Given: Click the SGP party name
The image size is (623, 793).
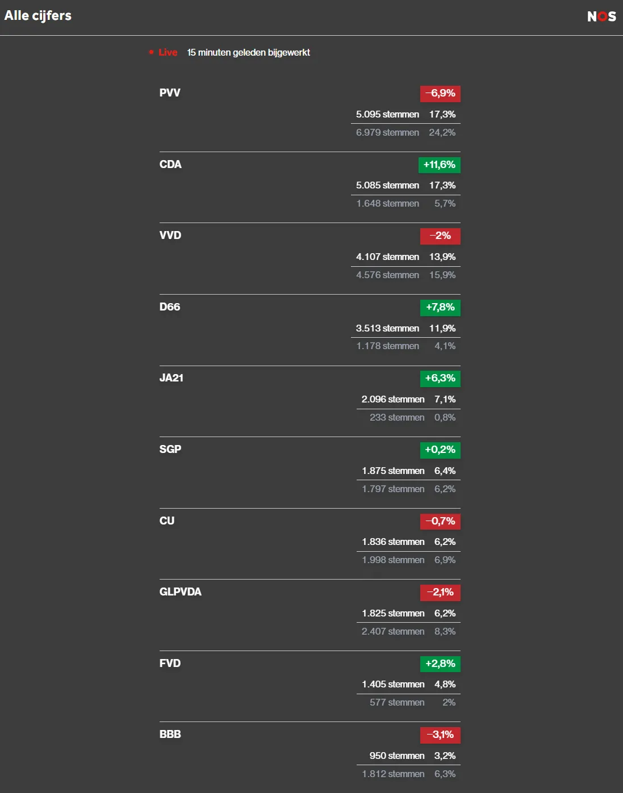Looking at the screenshot, I should (170, 449).
